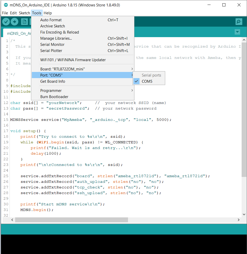The width and height of the screenshot is (247, 254).
Task: Open Manage Libraries from the menu
Action: [x=83, y=38]
